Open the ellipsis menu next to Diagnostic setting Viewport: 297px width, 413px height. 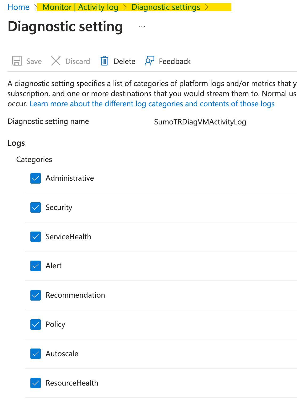(142, 26)
